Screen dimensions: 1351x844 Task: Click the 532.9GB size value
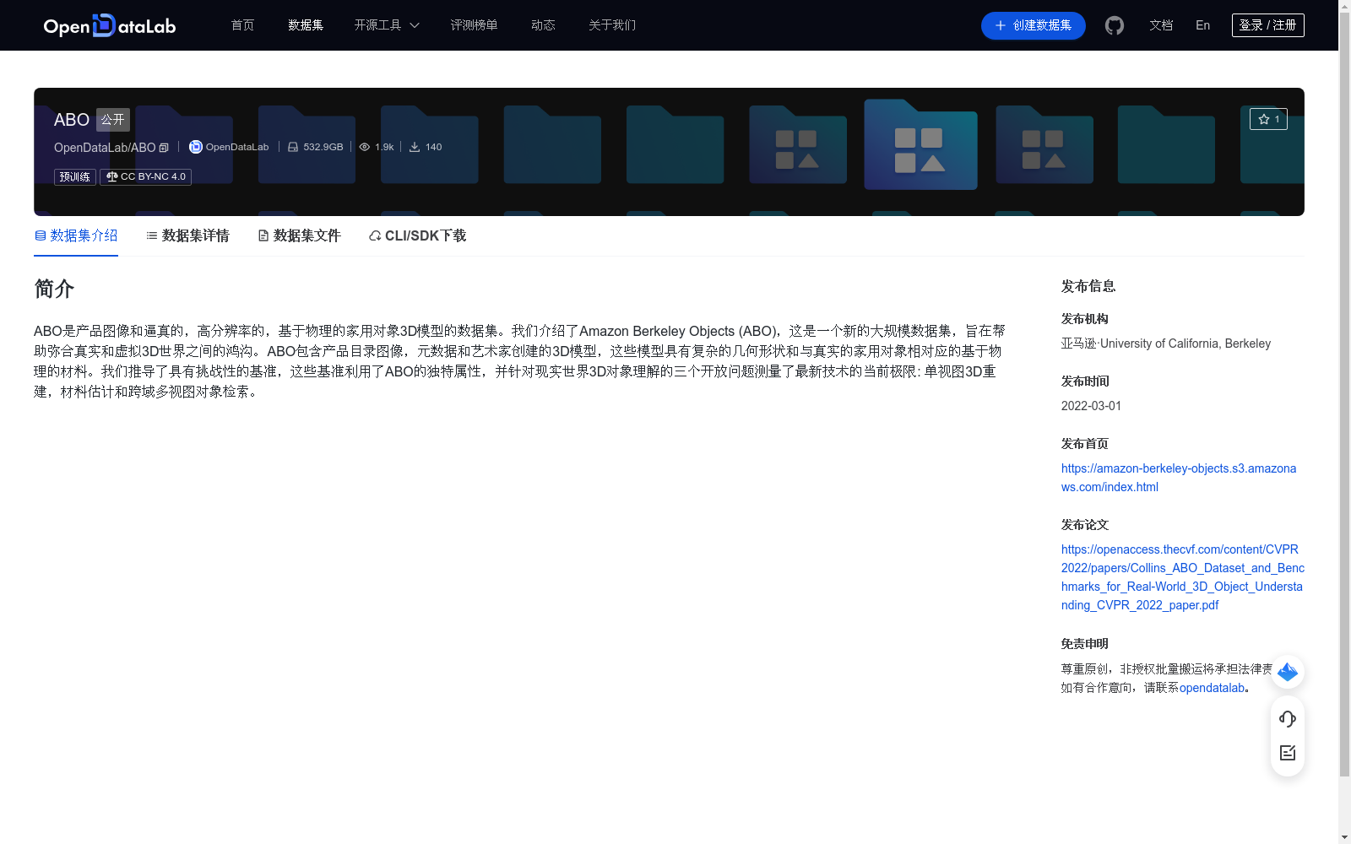click(x=323, y=147)
